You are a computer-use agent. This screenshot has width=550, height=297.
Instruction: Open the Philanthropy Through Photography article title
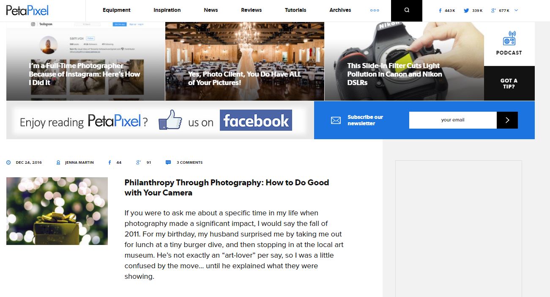(227, 187)
